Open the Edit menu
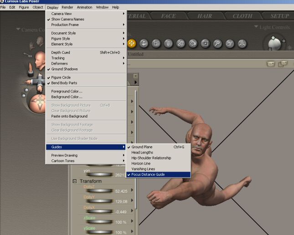294x235 pixels. [x=12, y=7]
